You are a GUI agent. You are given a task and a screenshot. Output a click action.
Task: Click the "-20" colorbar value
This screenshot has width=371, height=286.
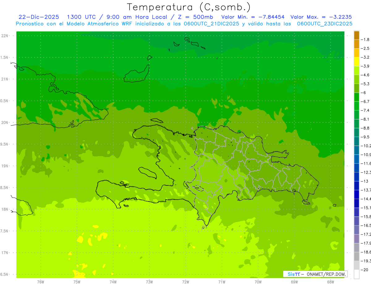click(365, 270)
